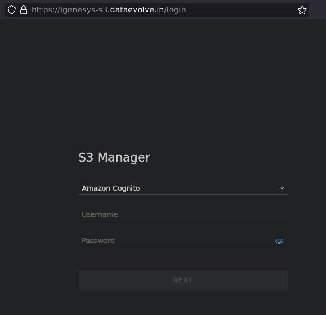Click the tracking protection shield icon

click(x=12, y=10)
